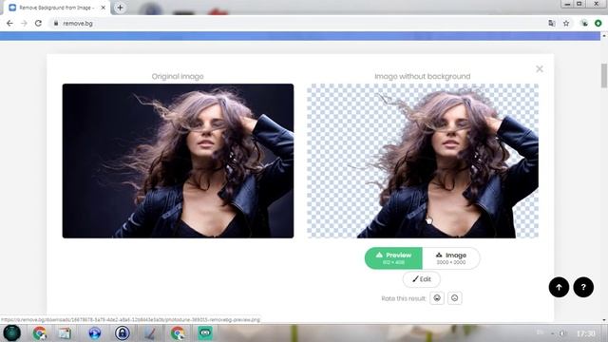Screen dimensions: 608x342
Task: Open a new browser tab
Action: (121, 8)
